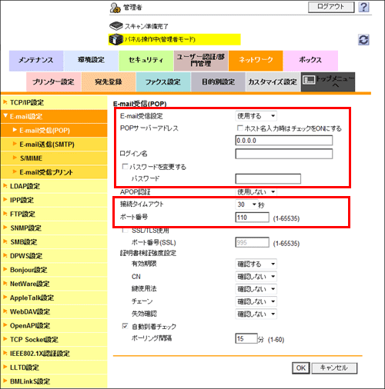Open the APOP認証 dropdown
Image resolution: width=385 pixels, height=389 pixels.
pos(256,191)
